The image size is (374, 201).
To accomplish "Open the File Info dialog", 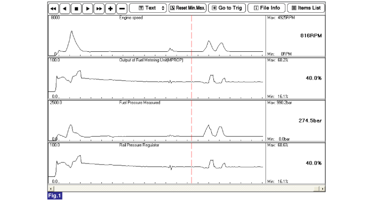I will coord(267,8).
